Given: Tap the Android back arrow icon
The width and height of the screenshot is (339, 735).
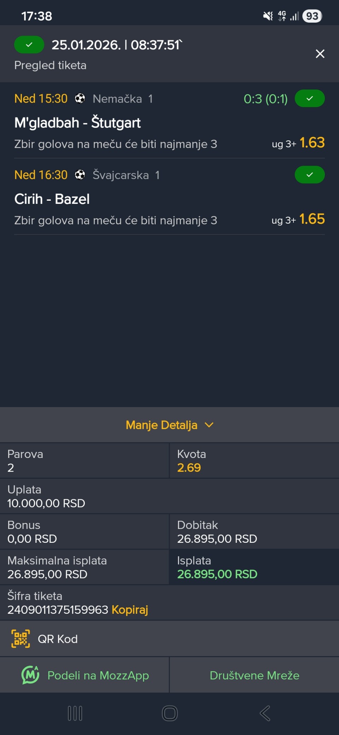Looking at the screenshot, I should 265,713.
